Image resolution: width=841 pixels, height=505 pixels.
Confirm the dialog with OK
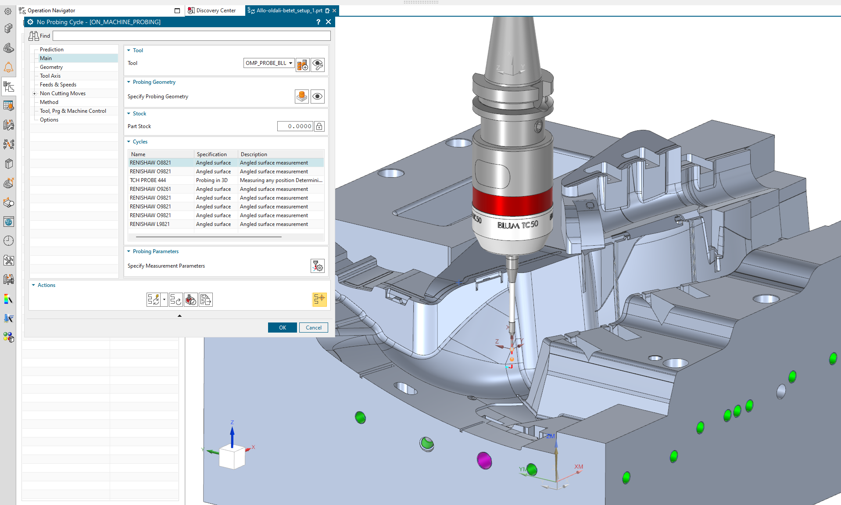tap(282, 327)
